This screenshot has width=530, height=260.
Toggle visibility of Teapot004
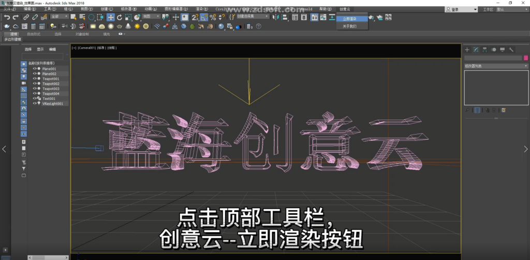tap(35, 94)
